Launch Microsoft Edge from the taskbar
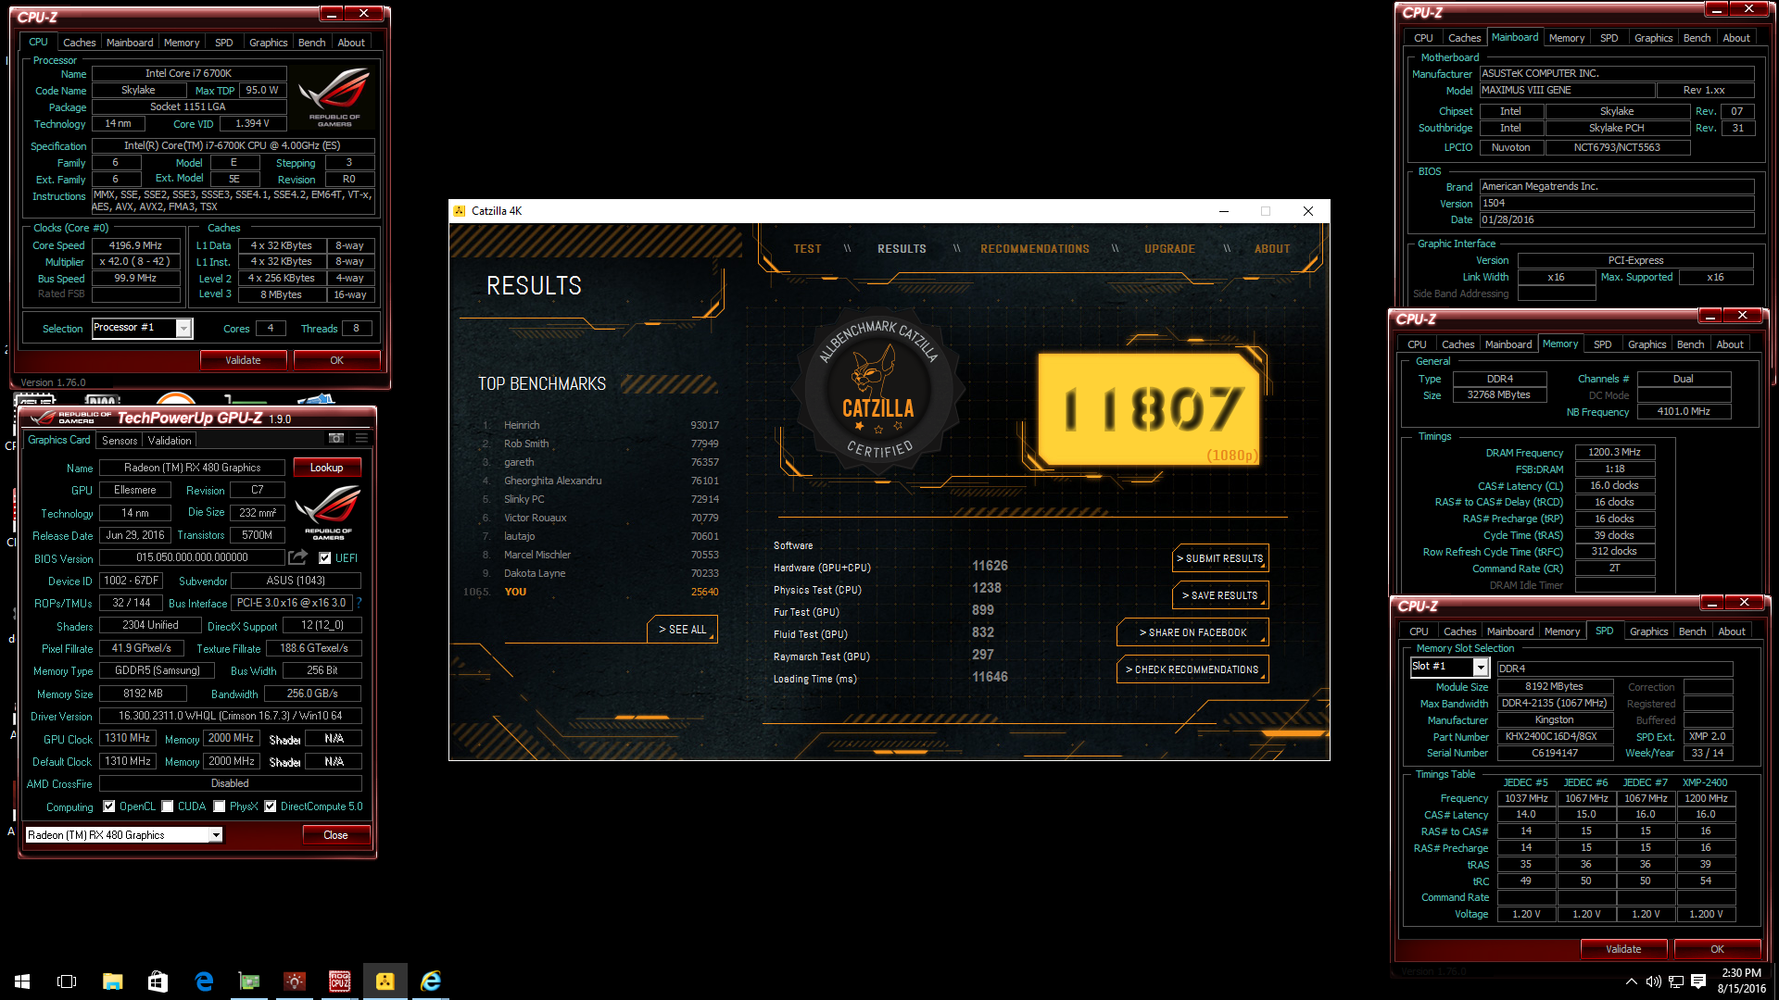Screen dimensions: 1779x1000 click(x=204, y=981)
